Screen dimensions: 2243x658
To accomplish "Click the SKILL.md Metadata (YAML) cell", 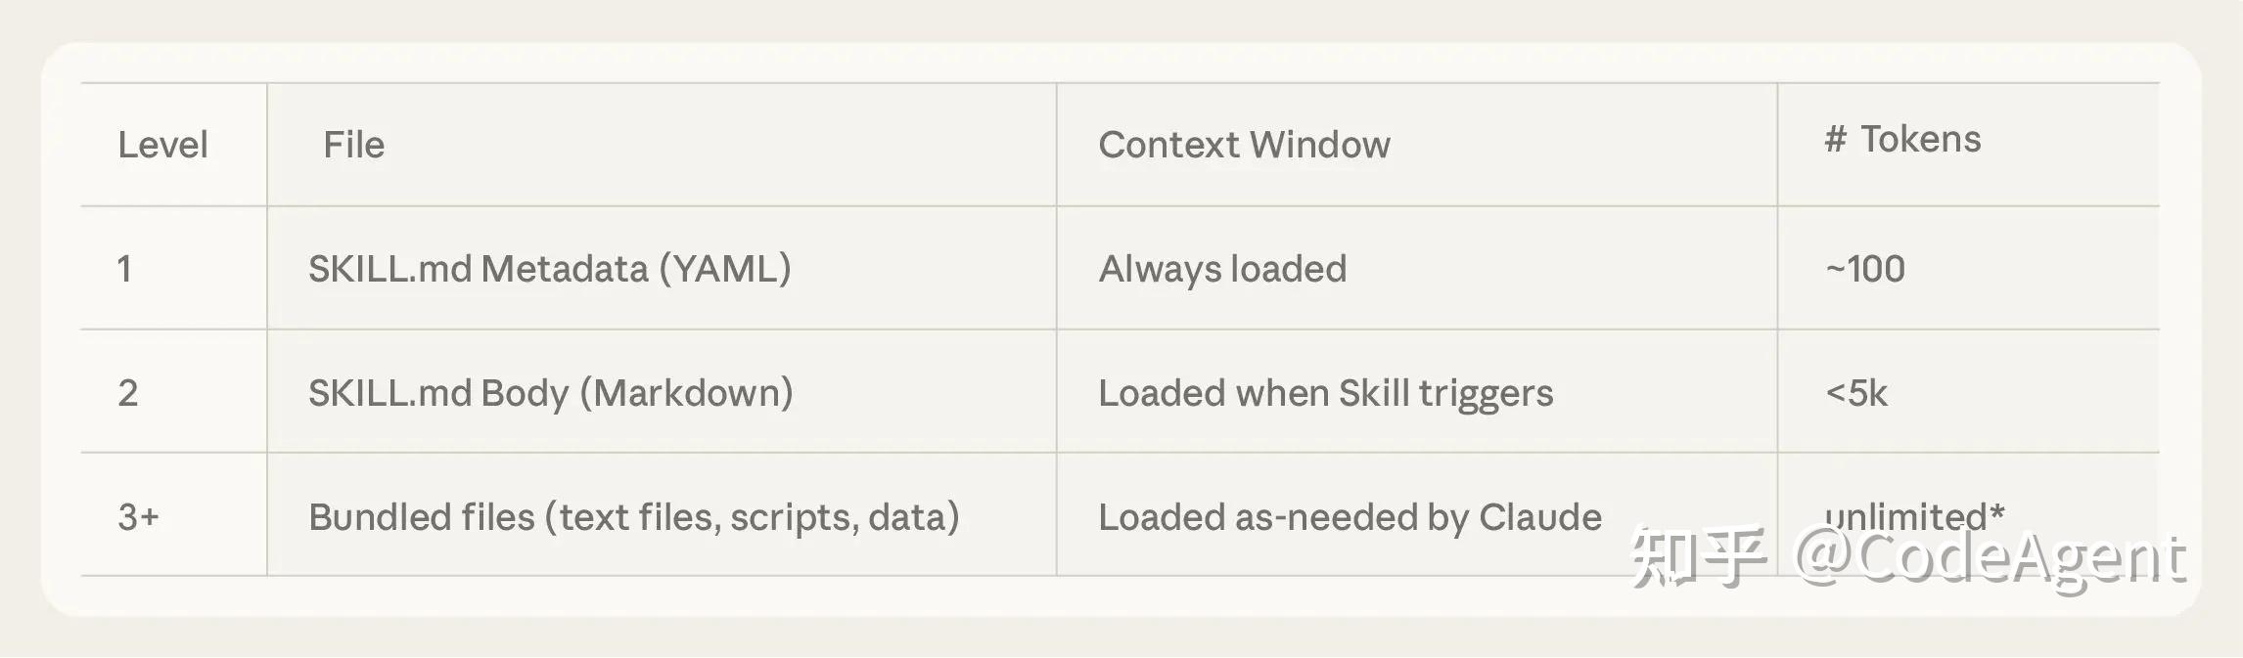I will tap(549, 269).
